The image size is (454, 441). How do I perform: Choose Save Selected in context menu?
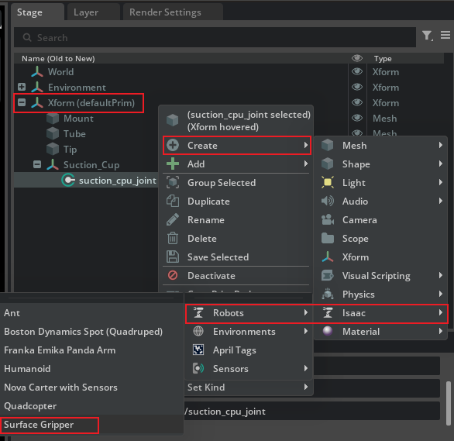pos(237,257)
